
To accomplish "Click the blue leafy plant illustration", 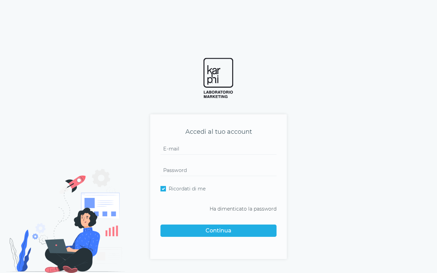I will (24, 252).
